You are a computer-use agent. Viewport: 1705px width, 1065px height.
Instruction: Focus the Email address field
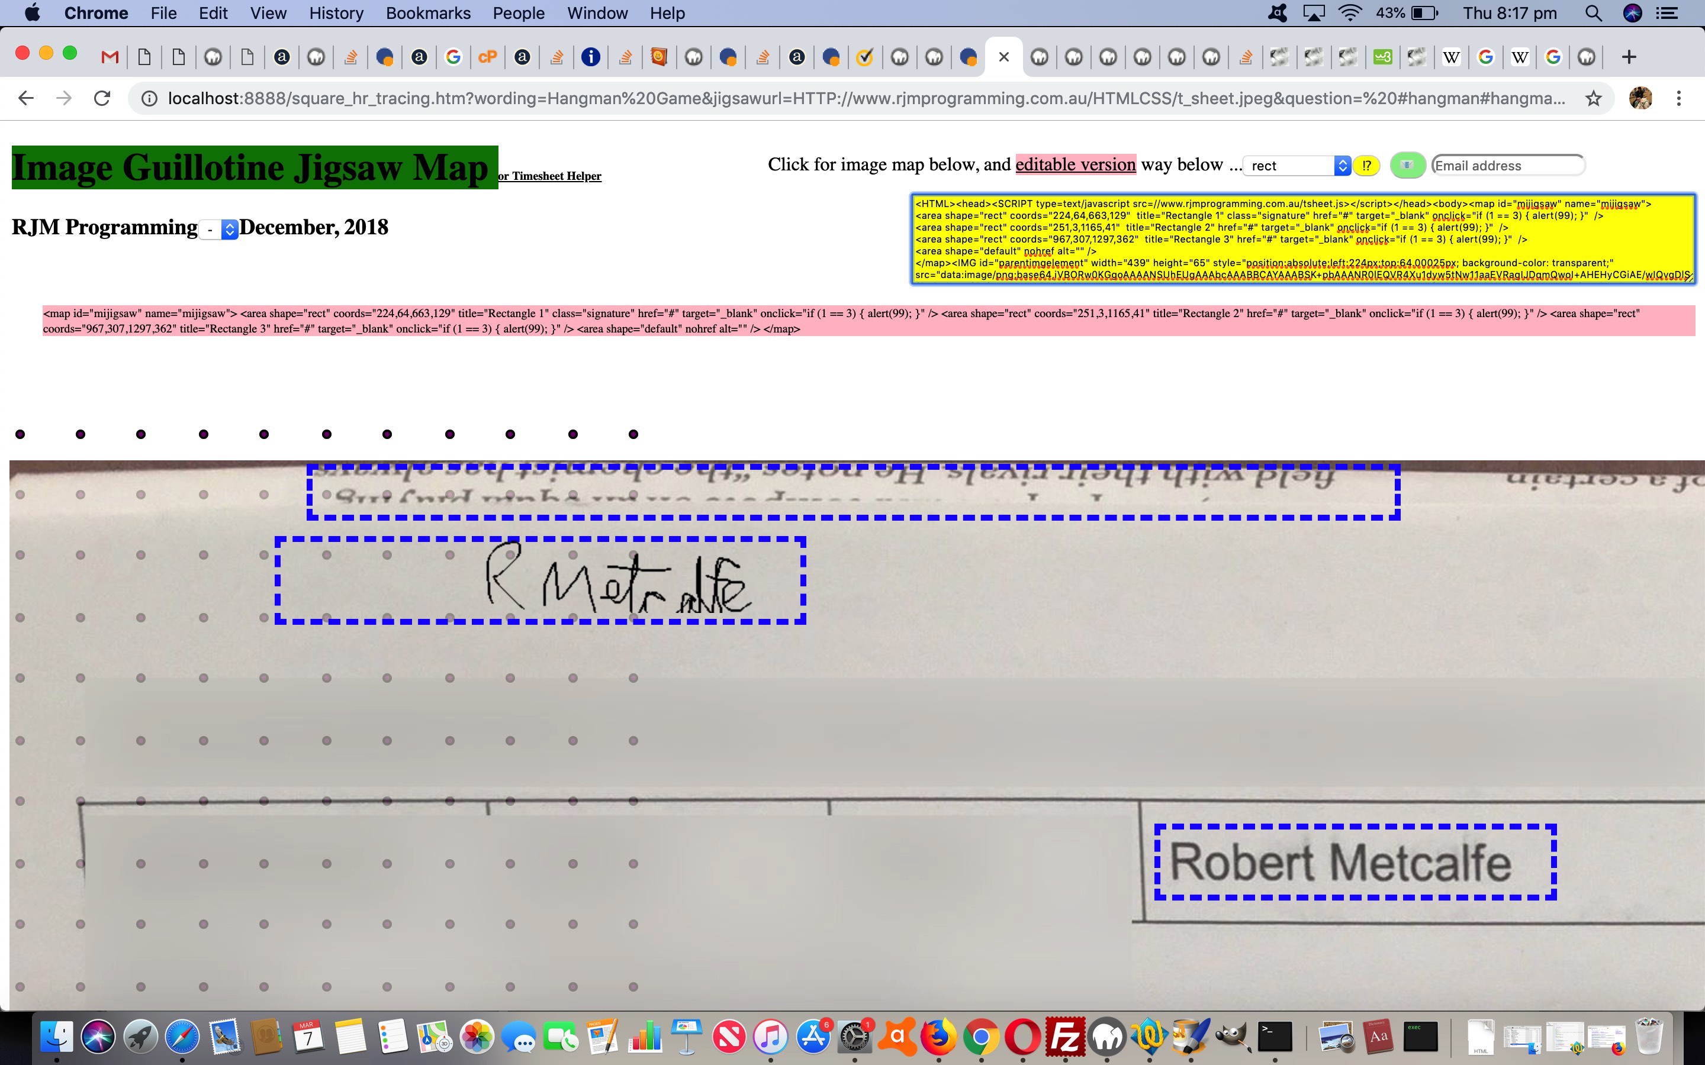(1508, 166)
